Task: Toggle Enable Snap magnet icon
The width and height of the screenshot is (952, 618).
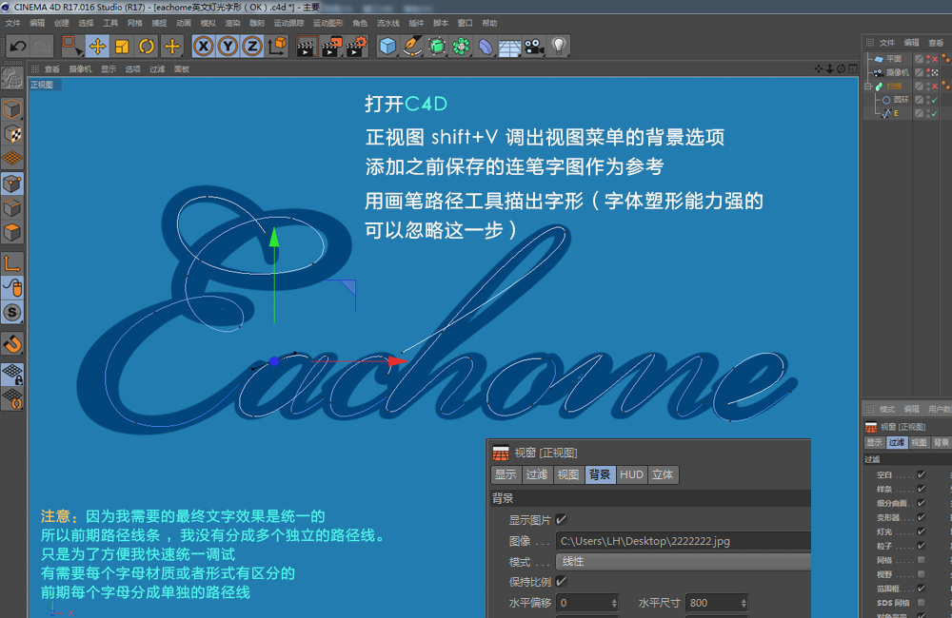Action: [x=12, y=344]
